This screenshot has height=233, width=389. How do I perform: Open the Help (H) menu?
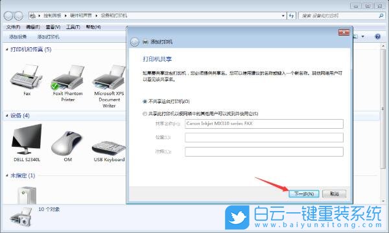pyautogui.click(x=93, y=27)
